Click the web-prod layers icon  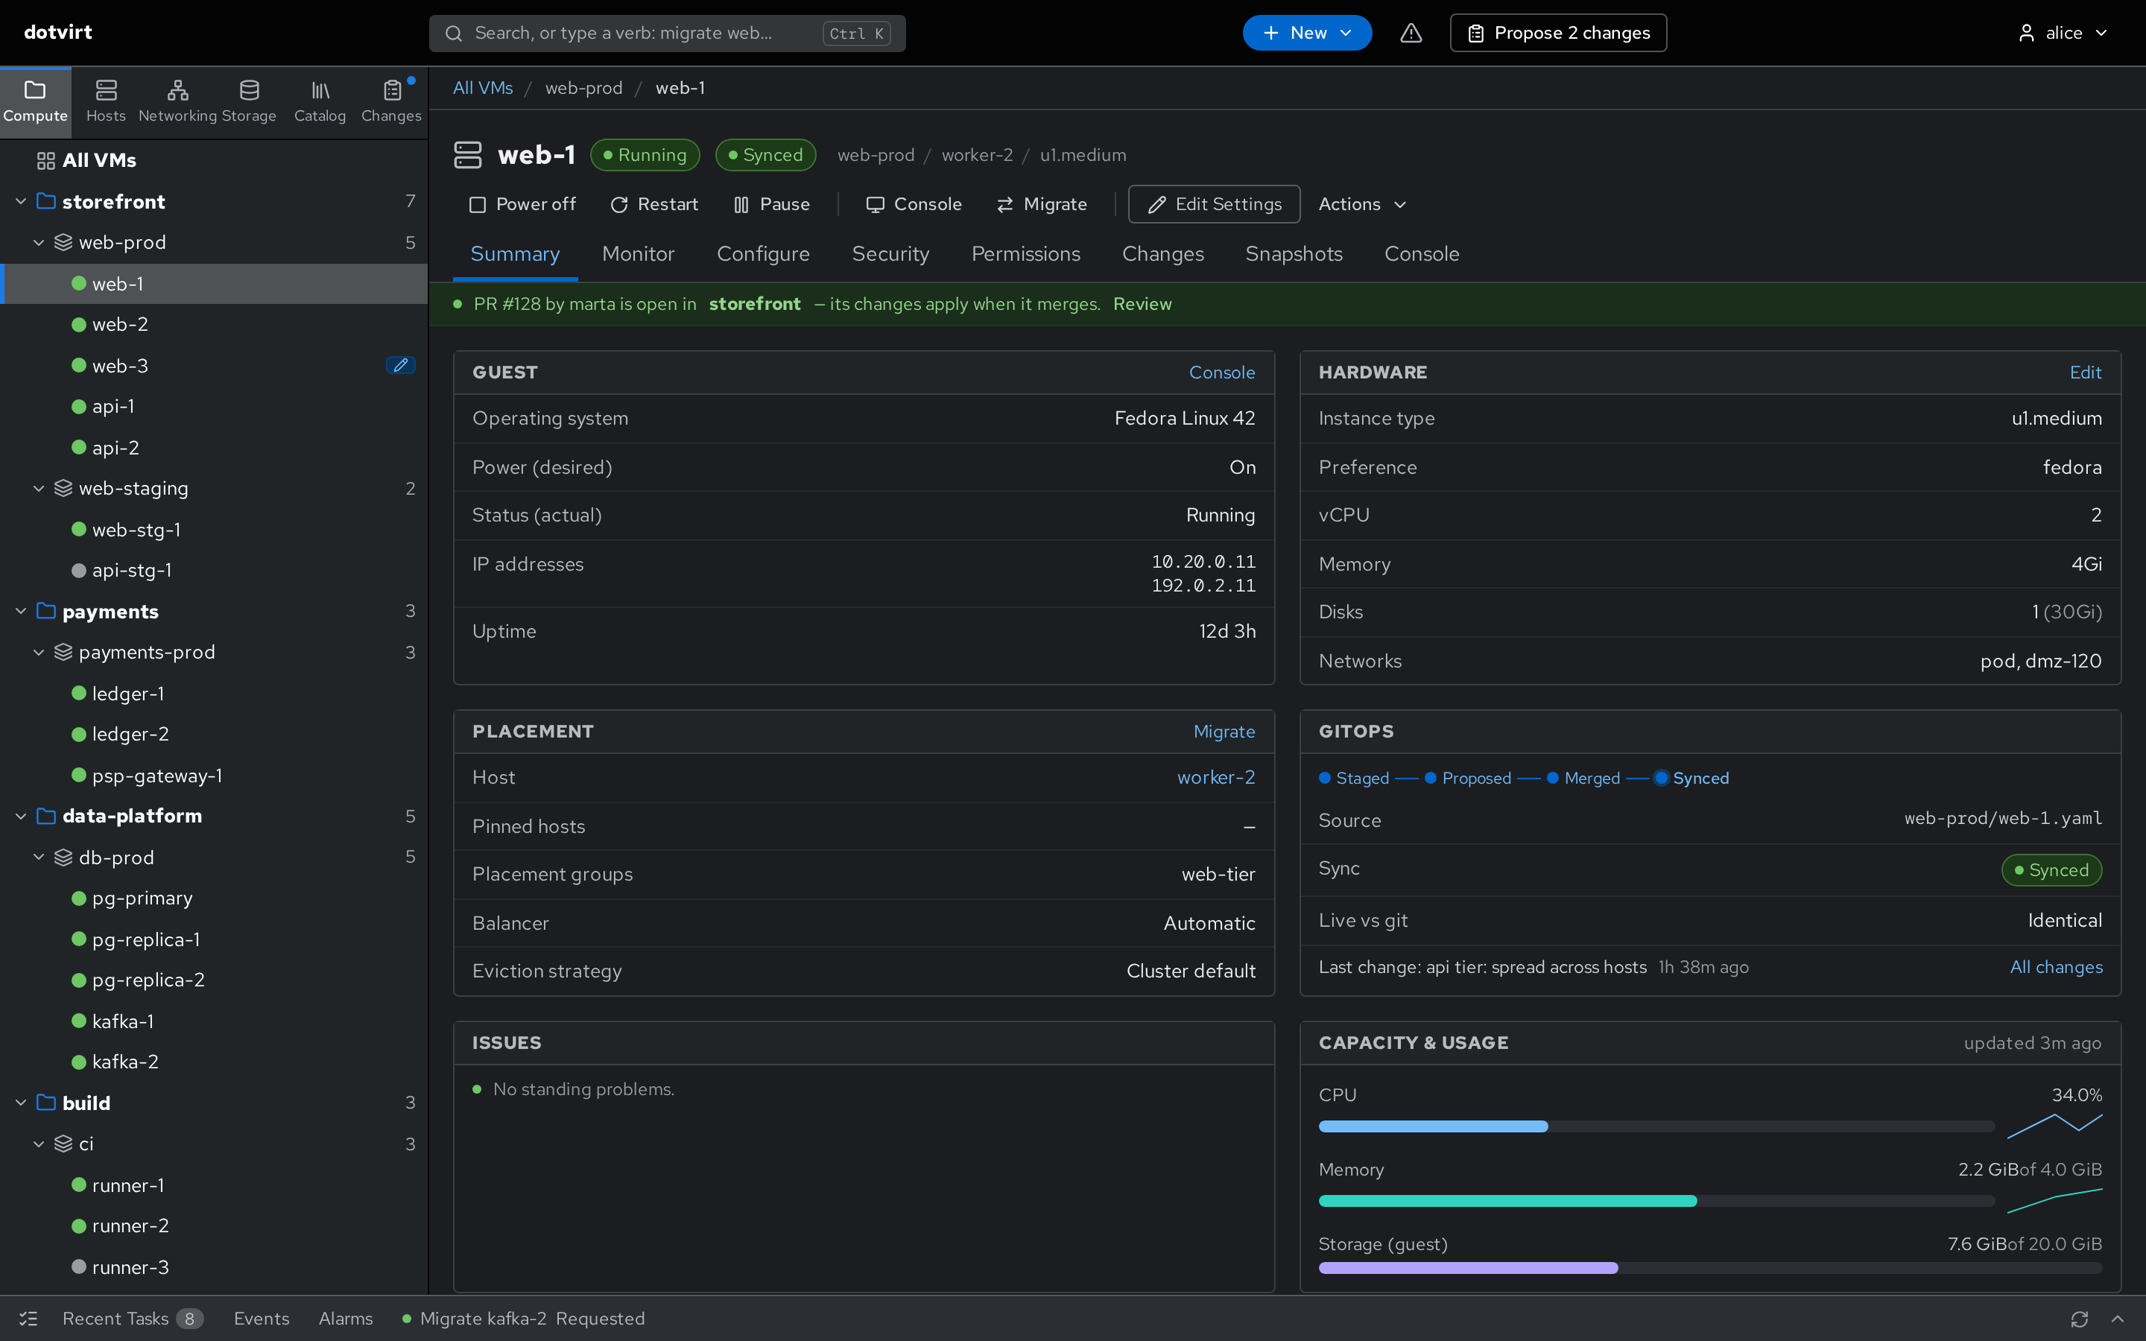pyautogui.click(x=63, y=242)
